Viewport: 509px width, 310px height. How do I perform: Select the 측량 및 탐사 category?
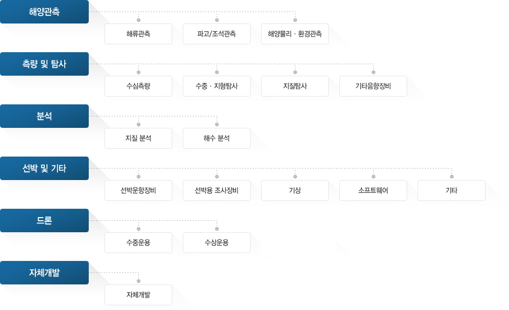click(x=44, y=64)
